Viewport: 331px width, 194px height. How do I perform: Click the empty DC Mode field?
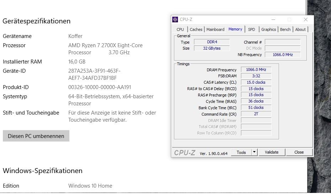pos(283,48)
